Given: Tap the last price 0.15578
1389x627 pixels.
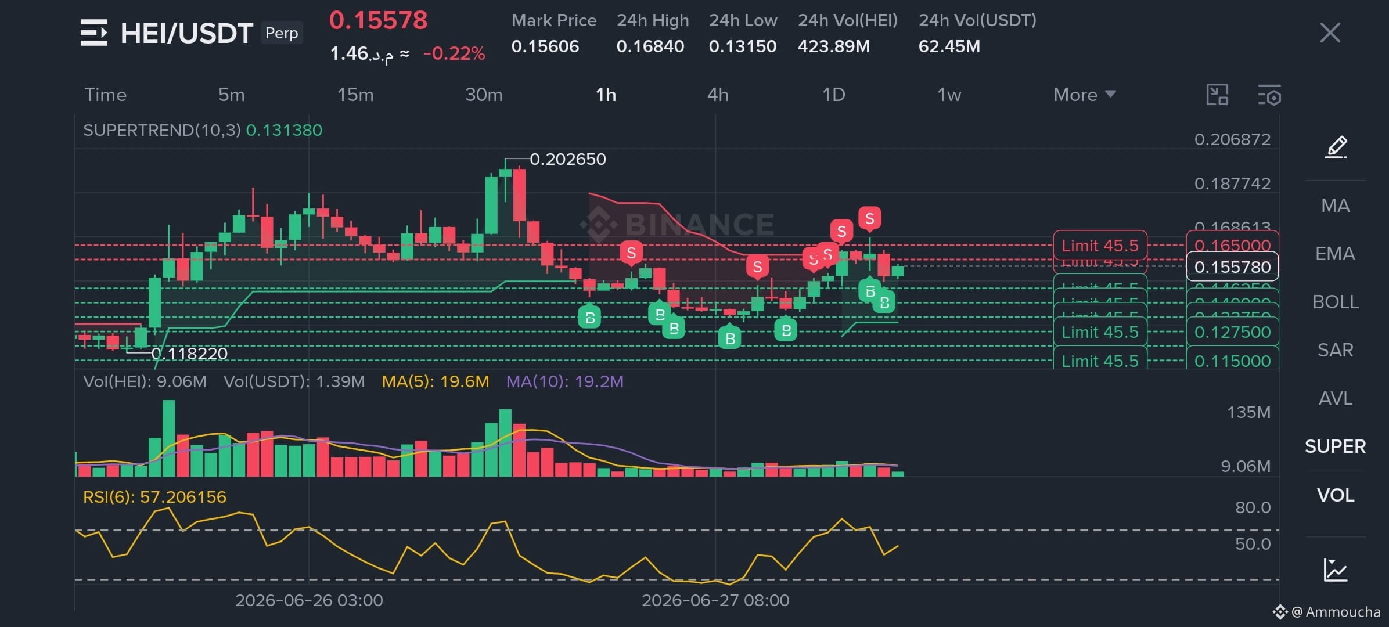Looking at the screenshot, I should pos(378,20).
